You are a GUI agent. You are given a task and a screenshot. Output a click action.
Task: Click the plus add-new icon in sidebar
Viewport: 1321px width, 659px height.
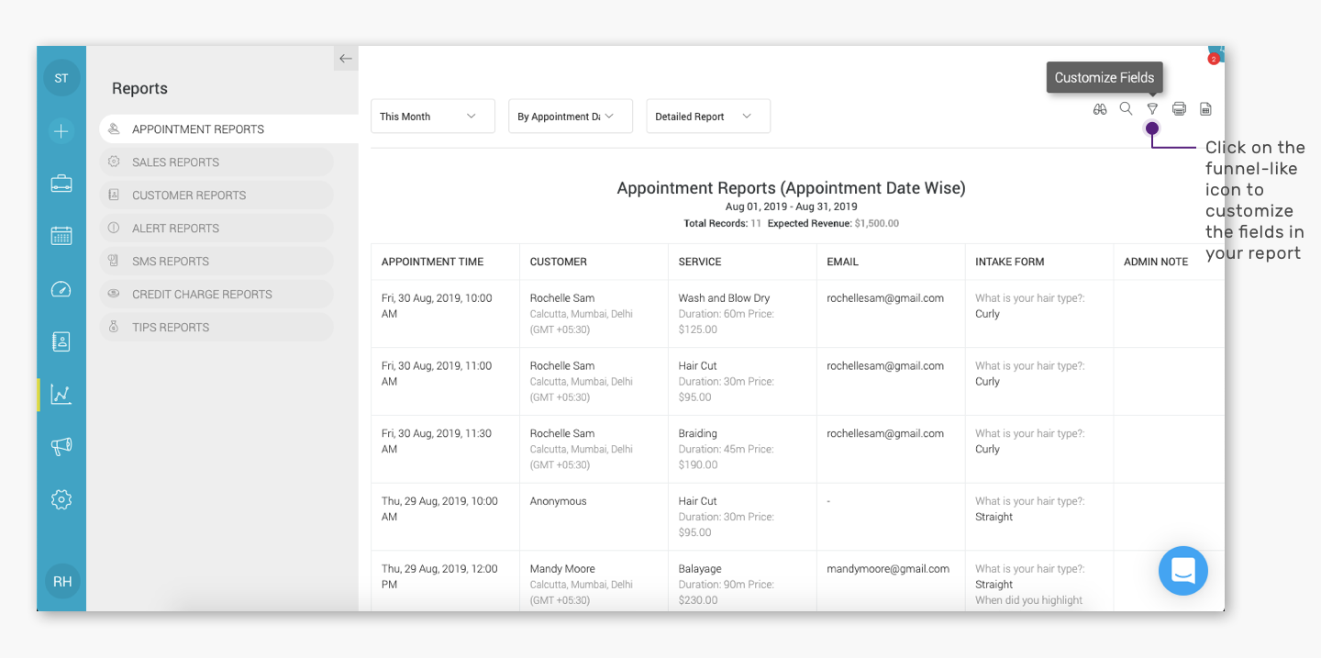61,131
